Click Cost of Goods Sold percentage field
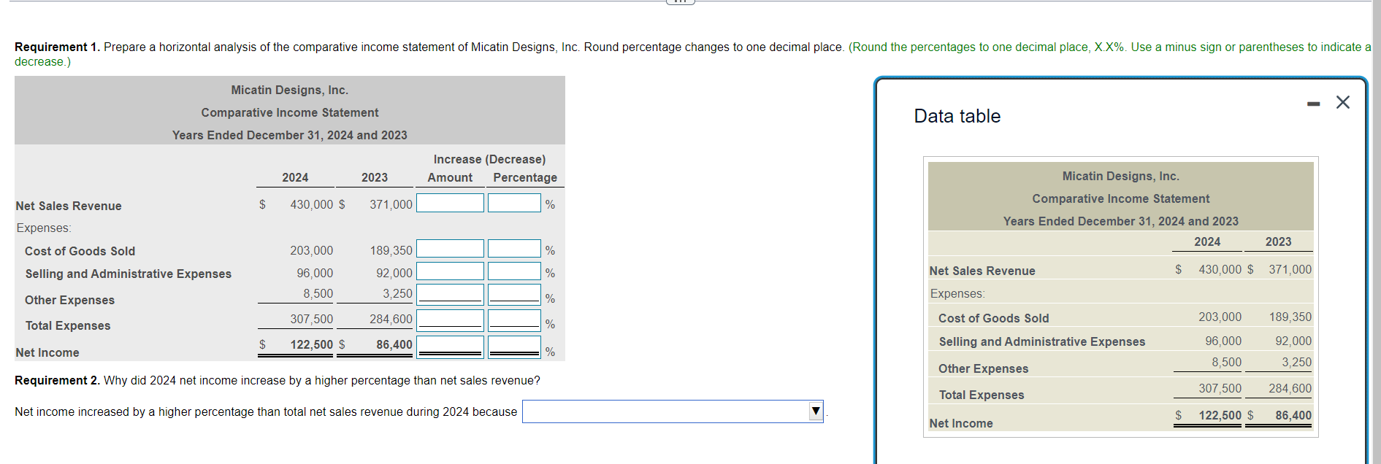The image size is (1381, 464). point(514,249)
